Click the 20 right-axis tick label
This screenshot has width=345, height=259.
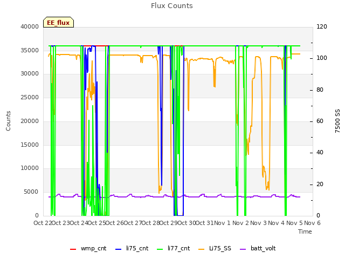coord(320,185)
